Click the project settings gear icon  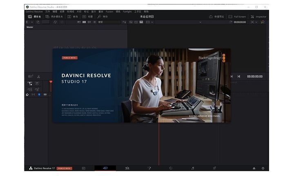(263, 168)
